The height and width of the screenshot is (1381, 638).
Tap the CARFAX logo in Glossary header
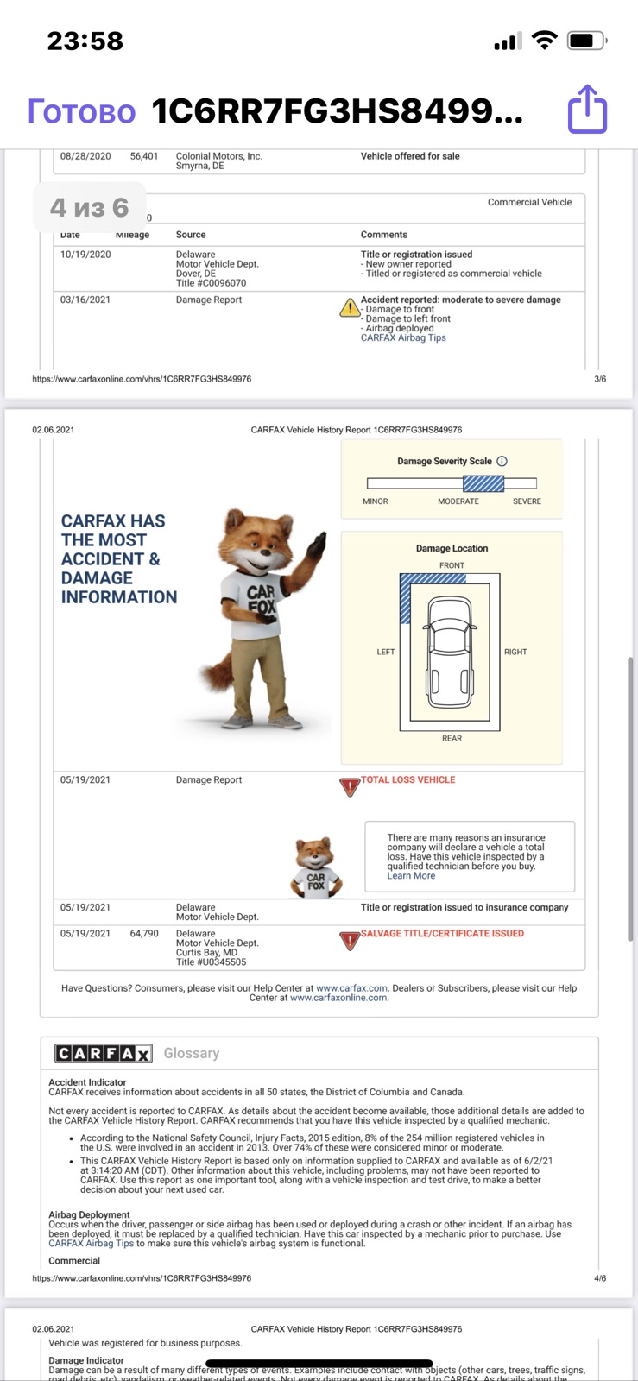(104, 1053)
